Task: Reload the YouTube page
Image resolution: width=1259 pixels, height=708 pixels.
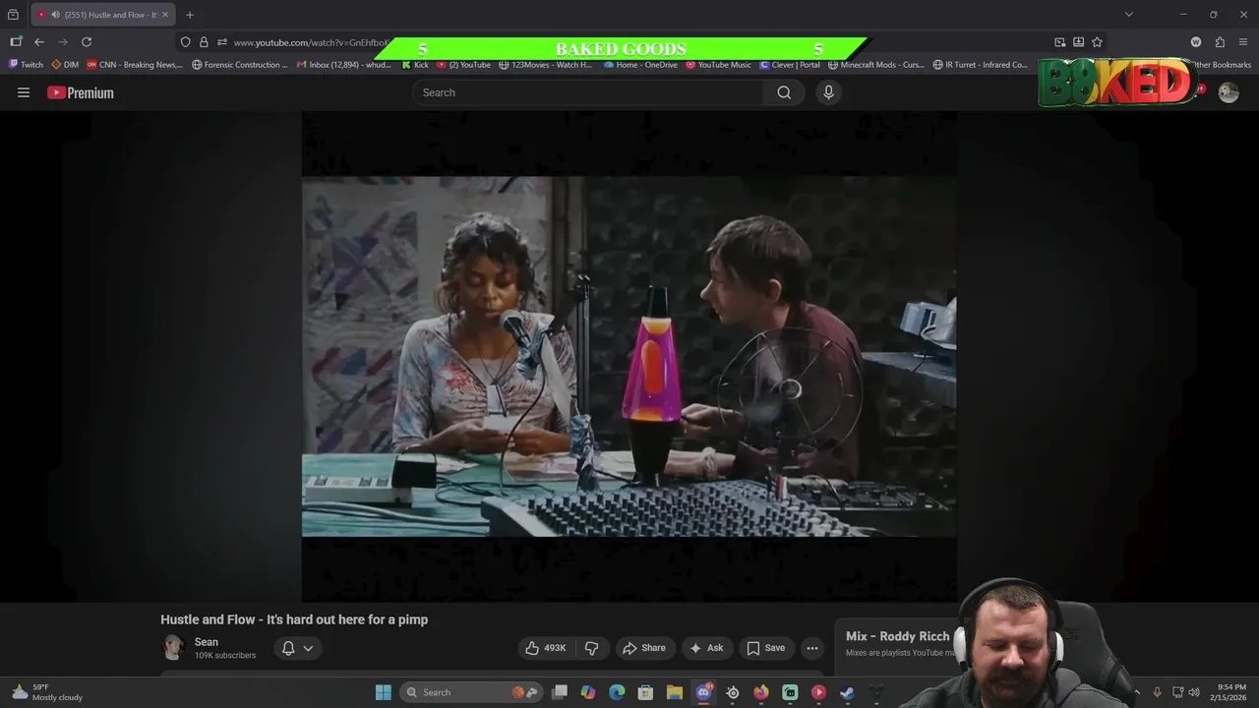Action: point(87,42)
